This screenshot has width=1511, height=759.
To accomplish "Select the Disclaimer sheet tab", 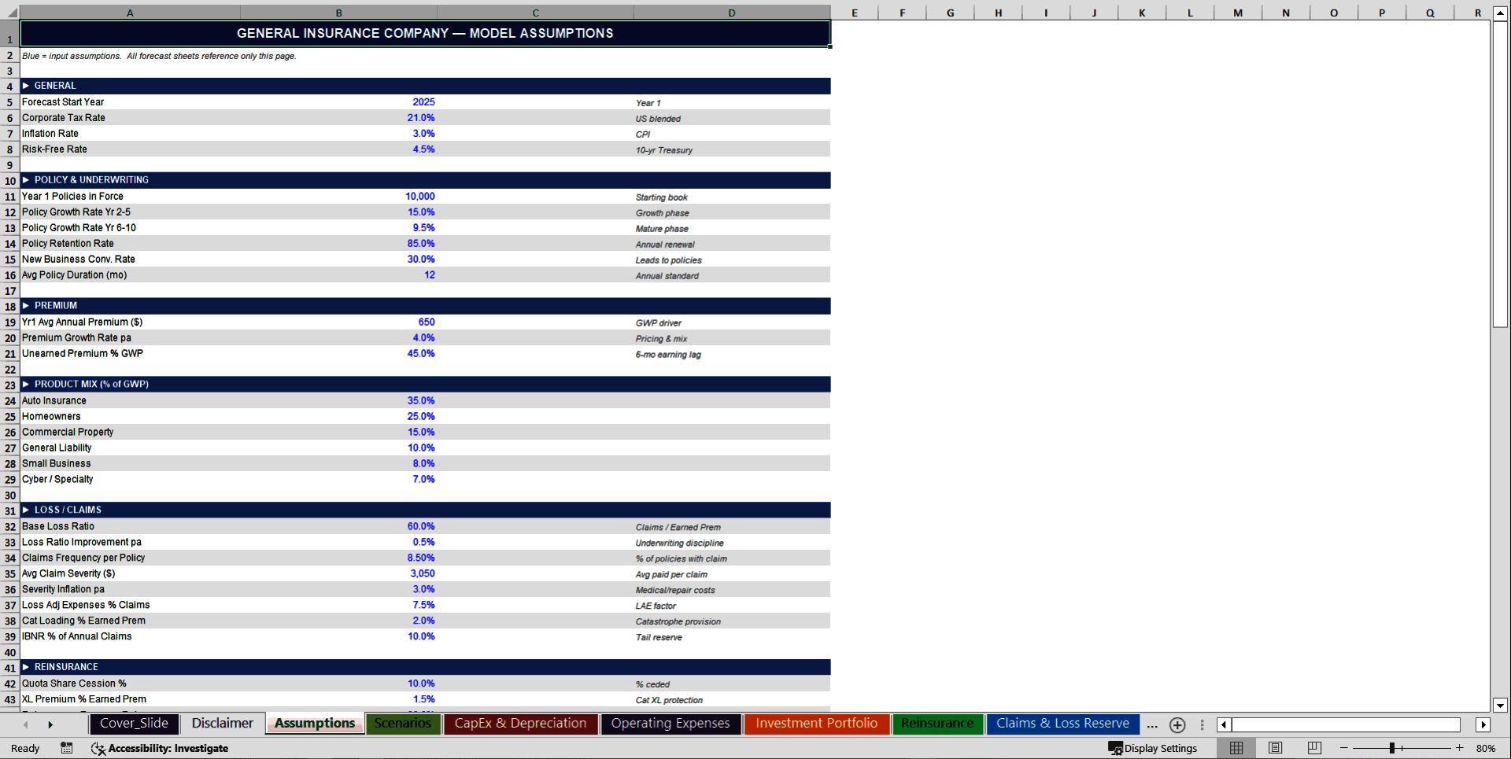I will (x=221, y=723).
